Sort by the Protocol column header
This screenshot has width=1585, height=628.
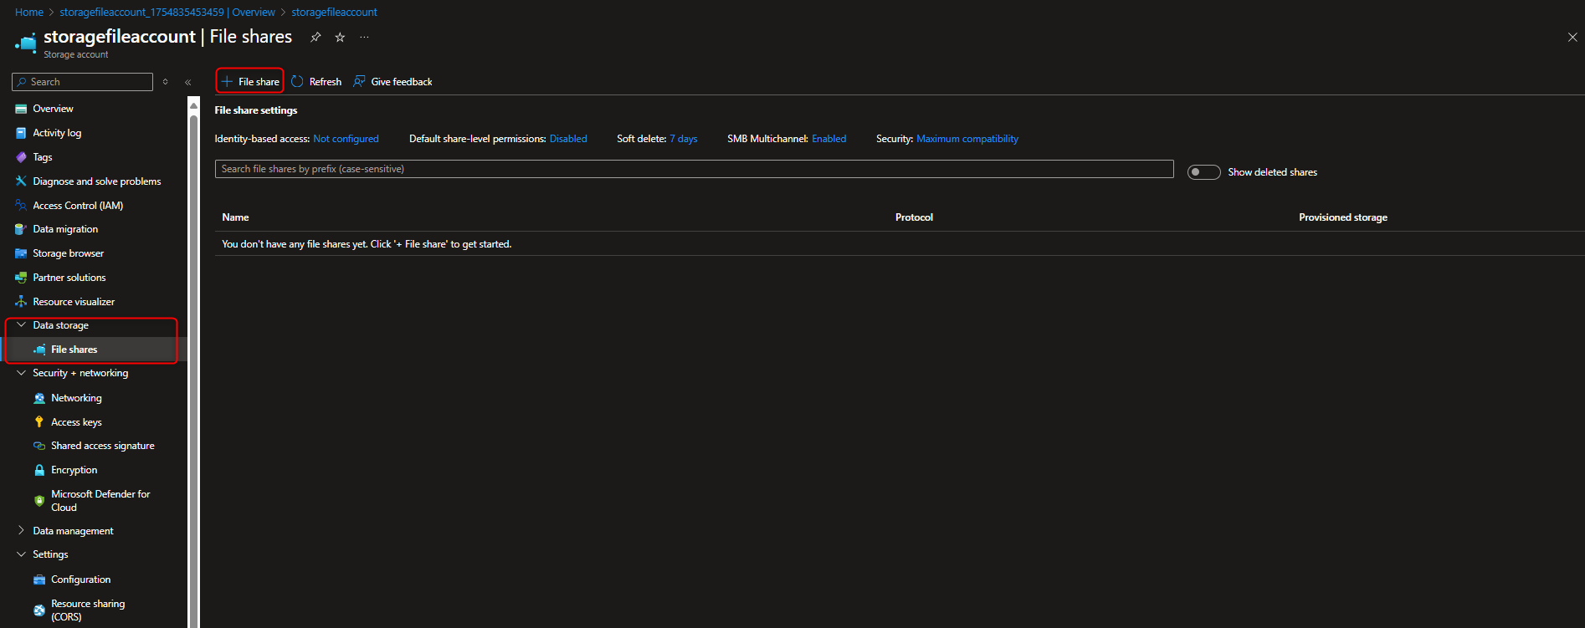coord(914,217)
